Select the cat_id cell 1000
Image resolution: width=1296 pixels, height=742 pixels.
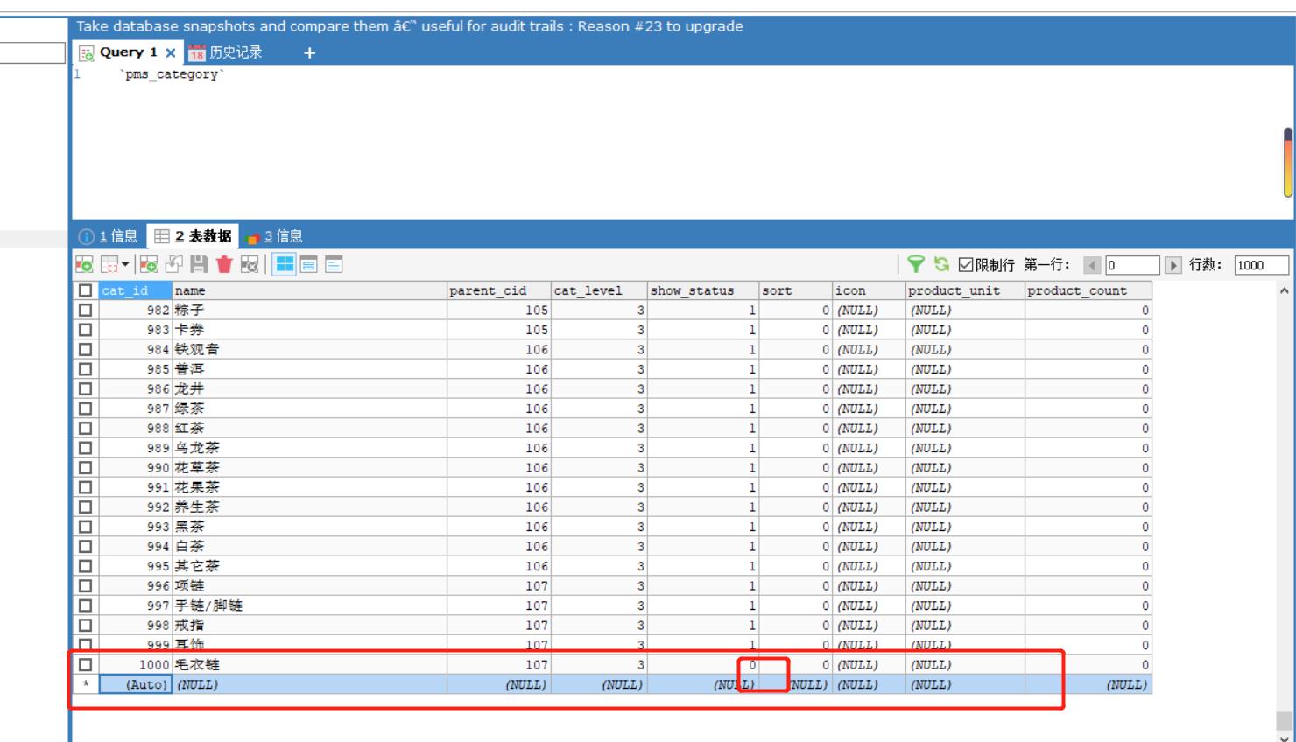135,664
